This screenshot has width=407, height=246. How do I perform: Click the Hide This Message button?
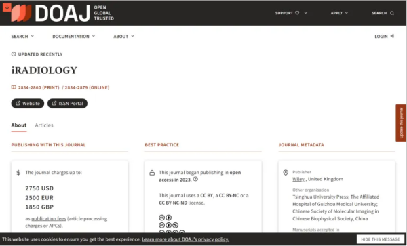click(x=381, y=239)
